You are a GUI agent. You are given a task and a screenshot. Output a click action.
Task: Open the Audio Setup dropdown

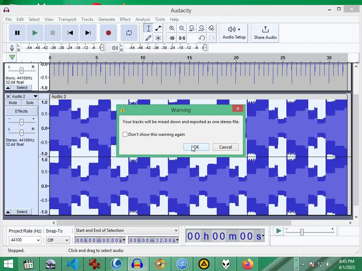[x=234, y=33]
